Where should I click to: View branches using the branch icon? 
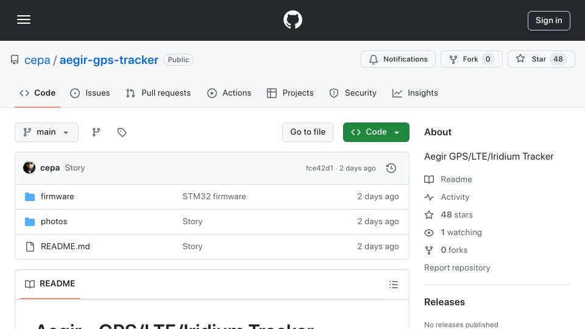96,132
